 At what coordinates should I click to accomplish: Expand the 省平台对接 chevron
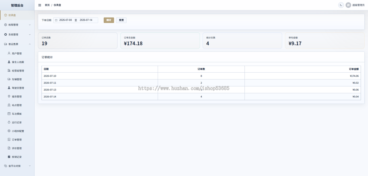(x=30, y=166)
